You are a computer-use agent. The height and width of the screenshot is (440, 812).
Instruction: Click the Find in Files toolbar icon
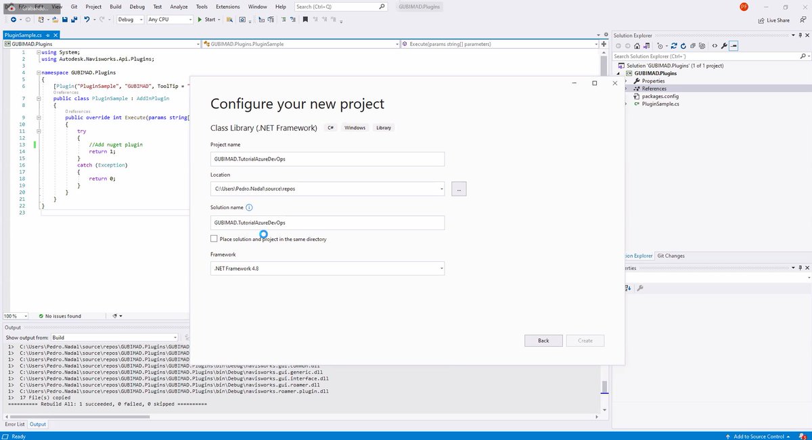[x=230, y=20]
